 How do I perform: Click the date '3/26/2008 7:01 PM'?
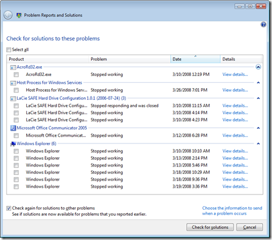pos(190,90)
